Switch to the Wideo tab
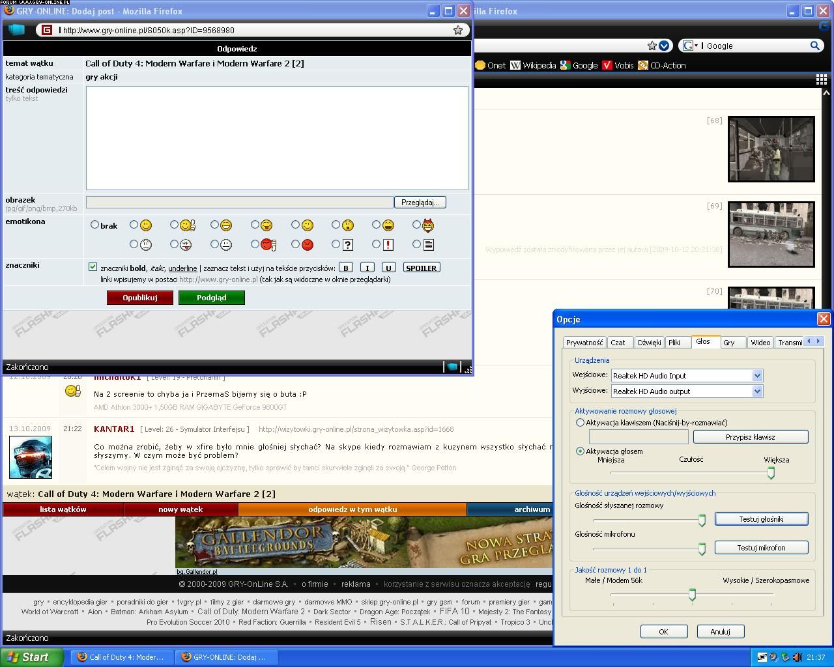Screen dimensions: 834x667 760,343
